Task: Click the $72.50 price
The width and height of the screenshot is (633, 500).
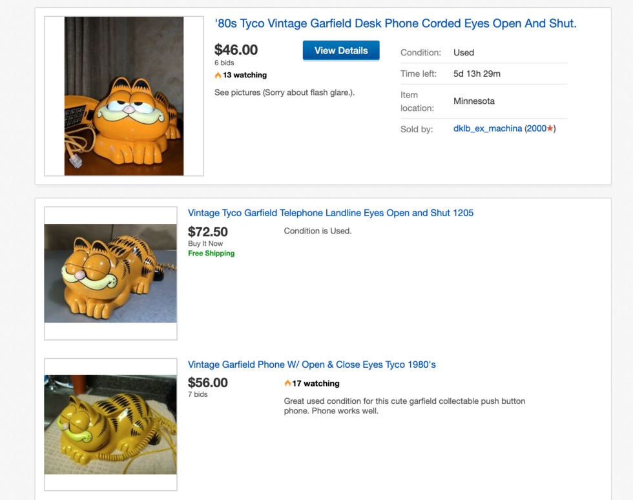Action: (x=208, y=232)
